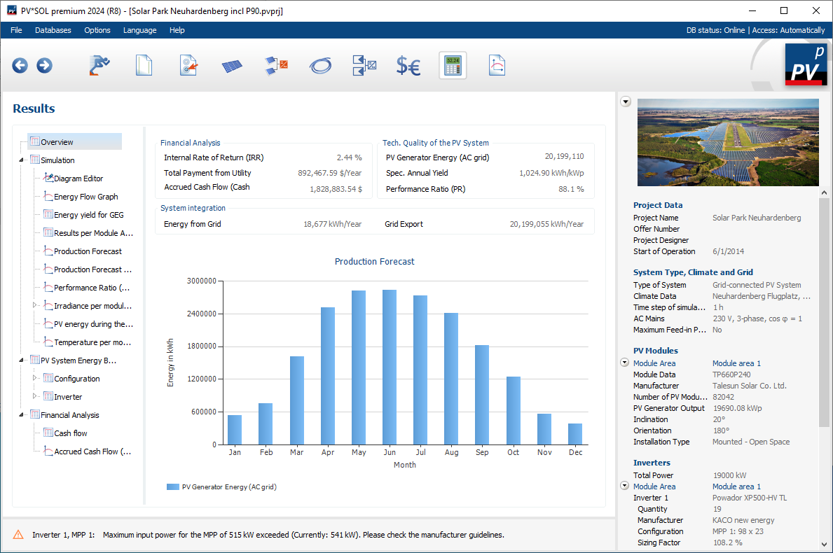This screenshot has width=833, height=553.
Task: Click the side panel vertical scrollbar
Action: click(824, 313)
